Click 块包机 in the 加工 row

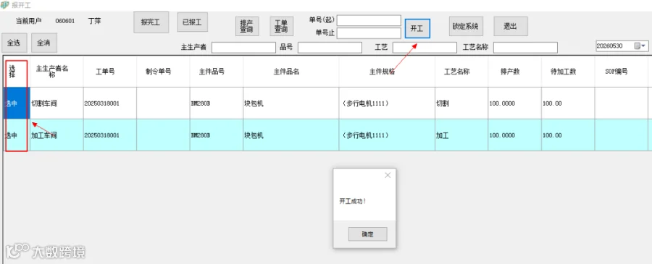(x=291, y=135)
